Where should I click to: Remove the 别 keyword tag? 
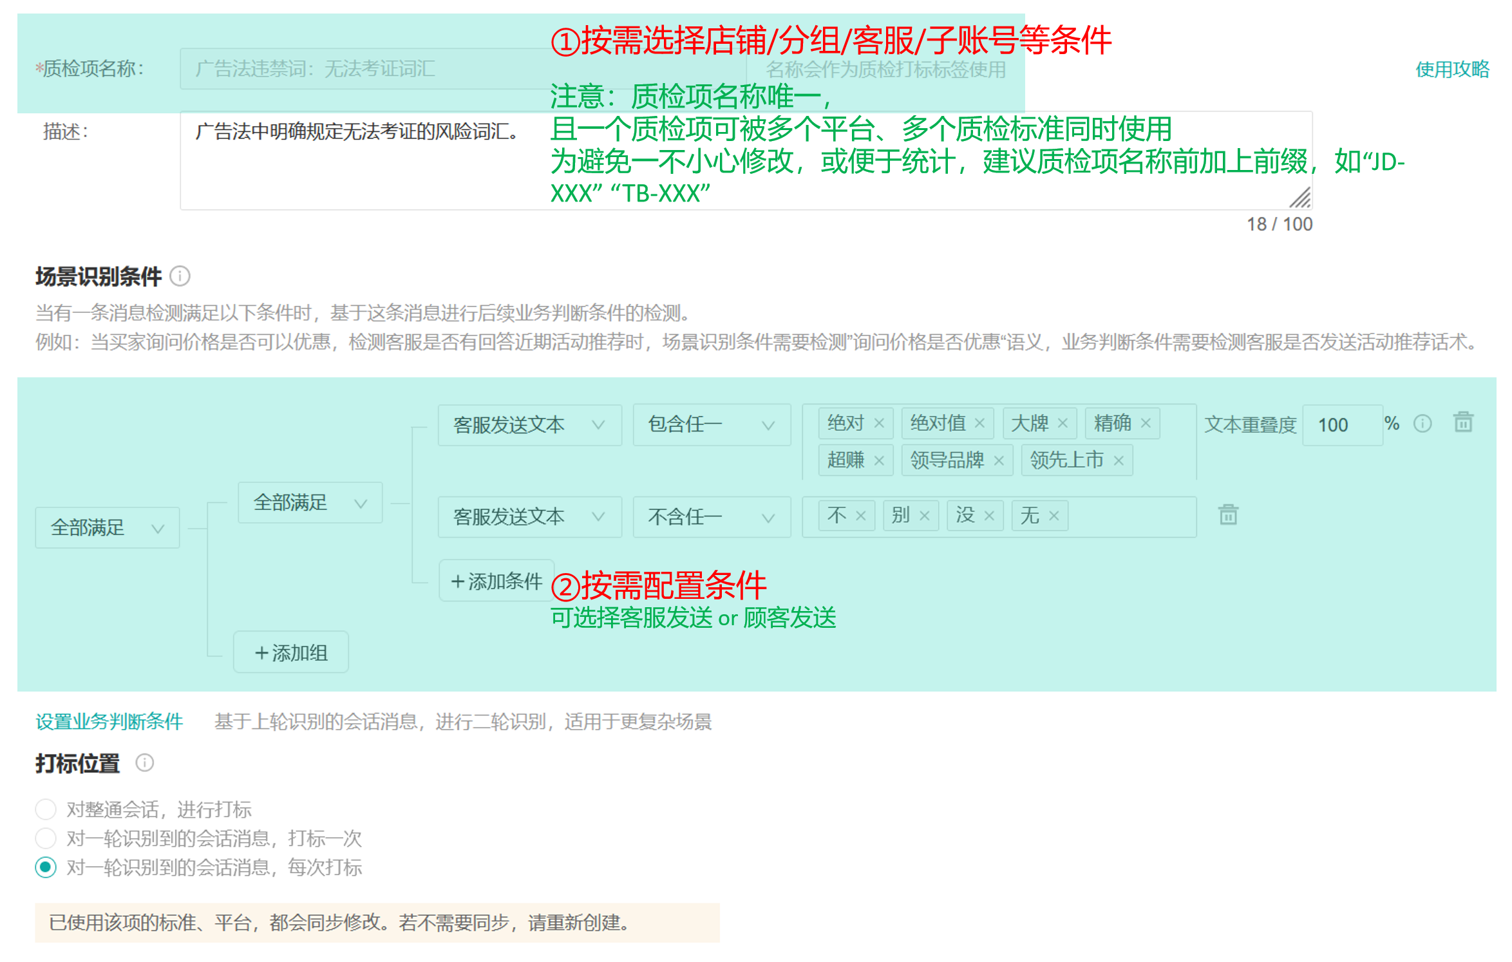pos(924,516)
